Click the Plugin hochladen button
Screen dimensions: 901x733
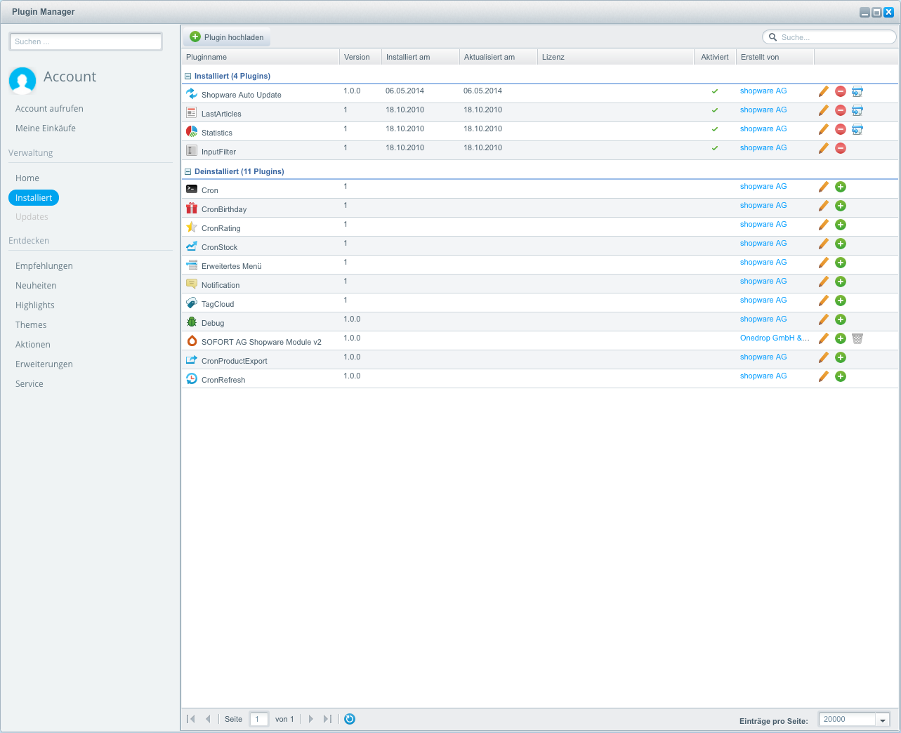point(227,37)
